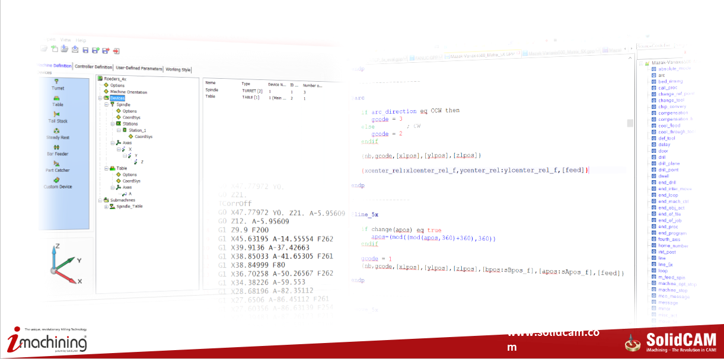Select Machine Orientation in the tree
Screen dimensions: 724x359
click(128, 92)
